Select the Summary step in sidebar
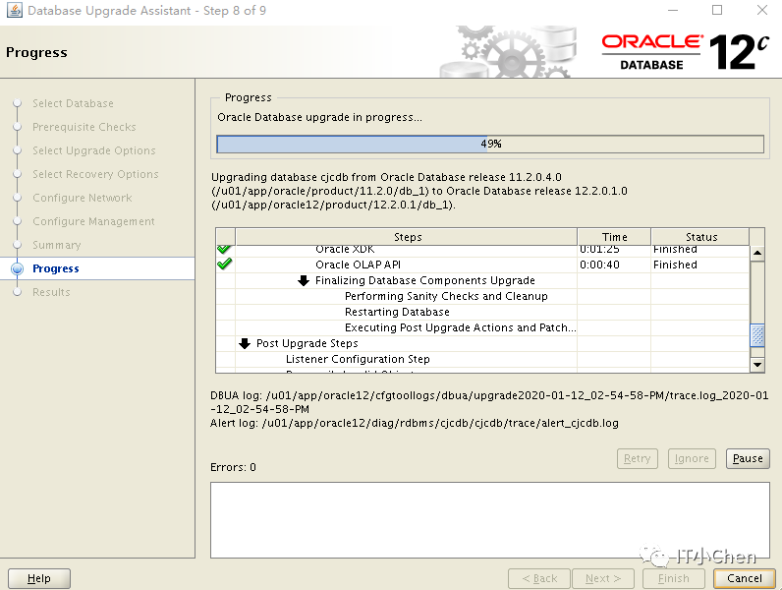This screenshot has height=590, width=782. pos(56,245)
